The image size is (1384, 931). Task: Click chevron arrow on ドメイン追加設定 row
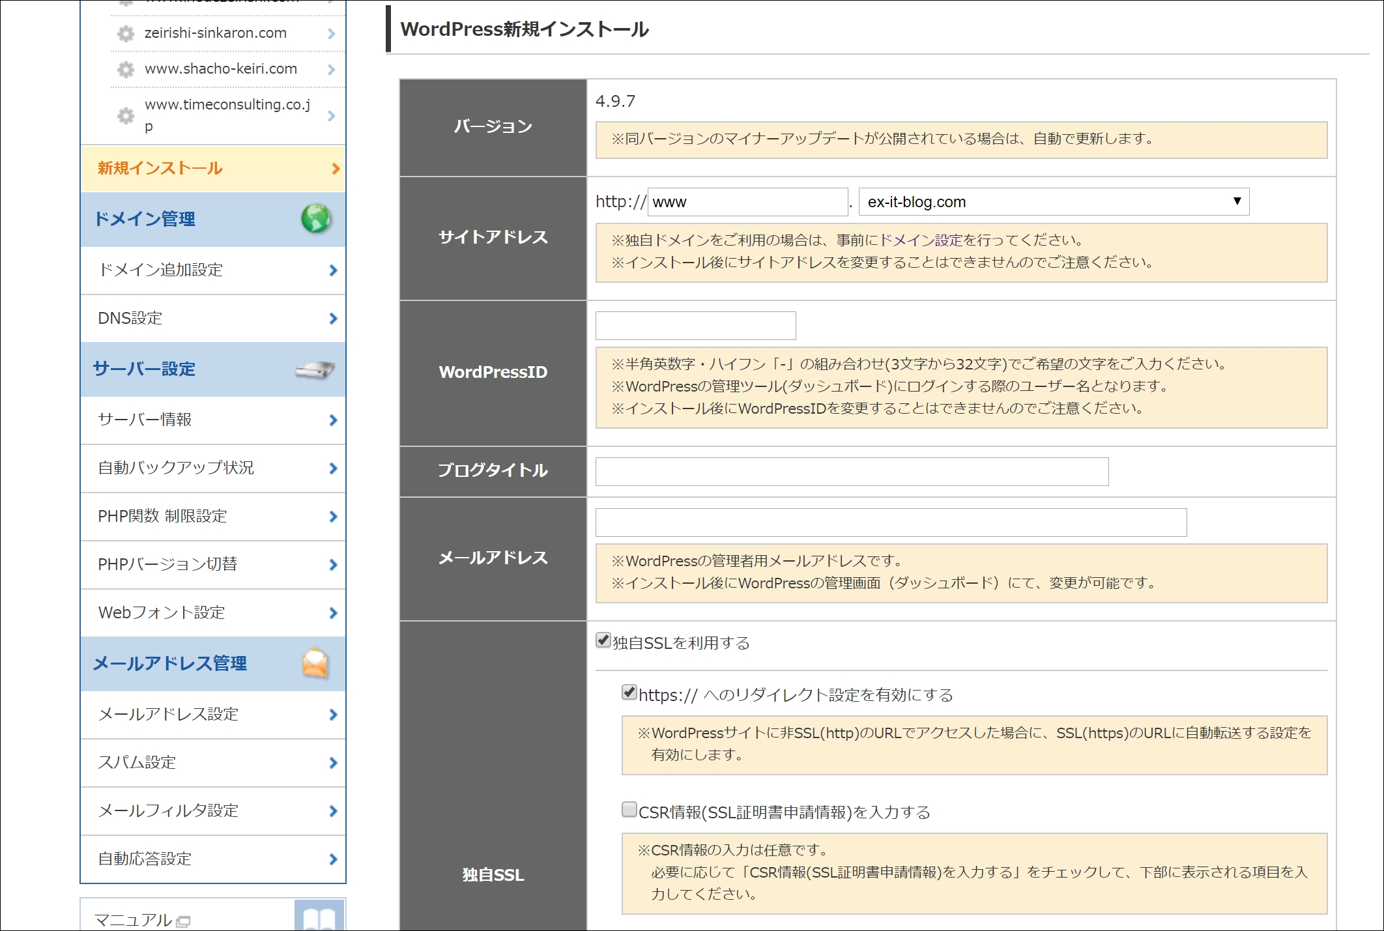333,270
